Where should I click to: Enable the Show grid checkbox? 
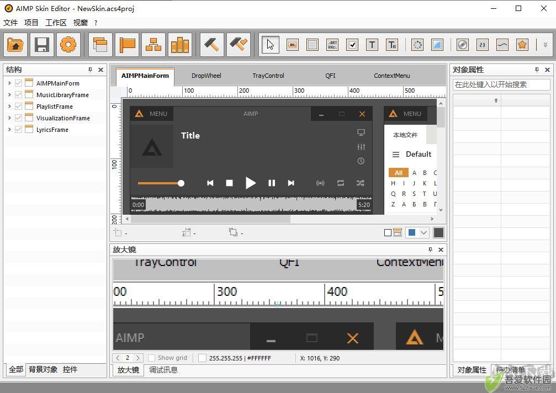(151, 358)
